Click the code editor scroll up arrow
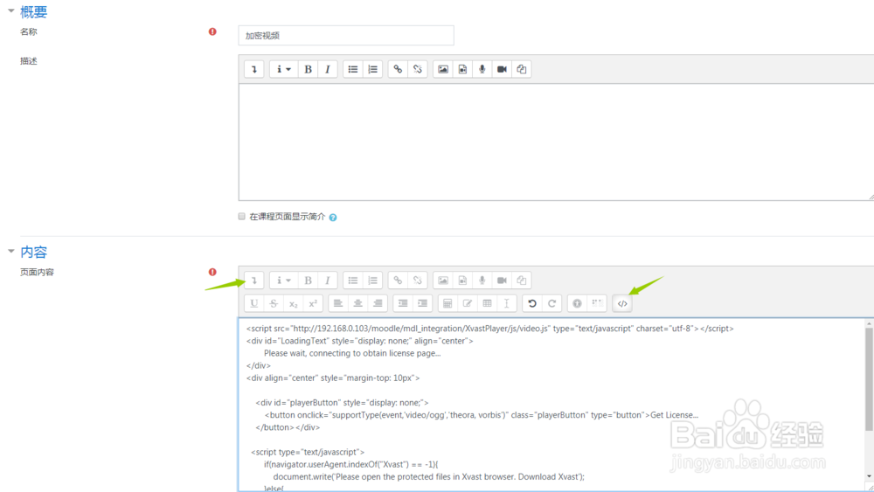 [x=869, y=323]
